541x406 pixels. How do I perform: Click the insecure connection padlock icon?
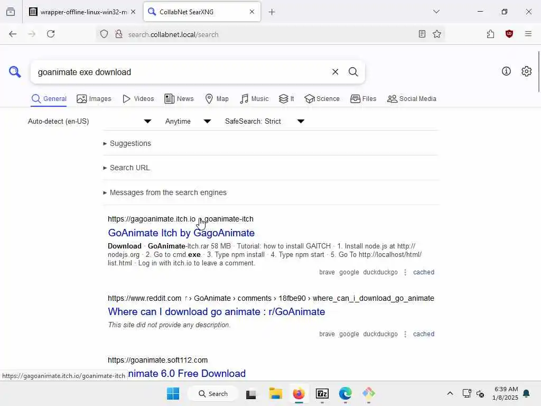(119, 34)
